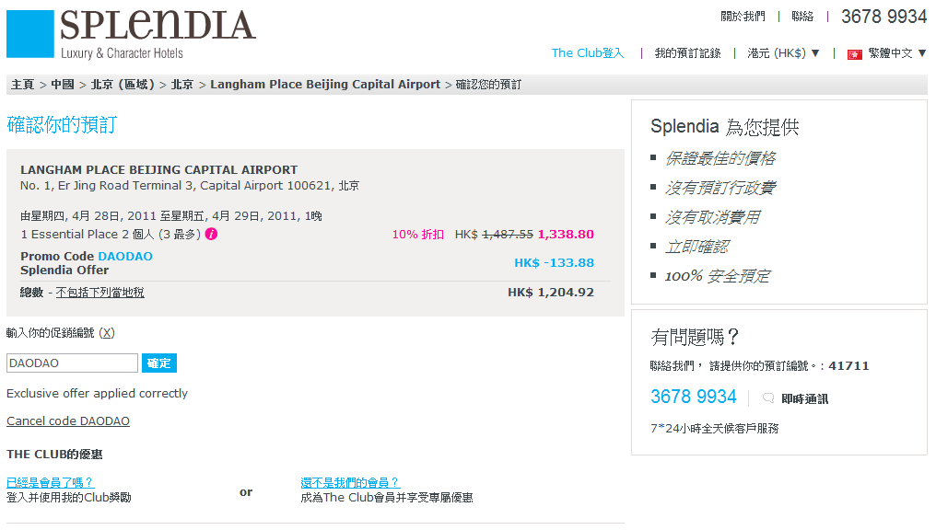Go to 我的預訂記錄 page
This screenshot has height=530, width=936.
[x=687, y=53]
